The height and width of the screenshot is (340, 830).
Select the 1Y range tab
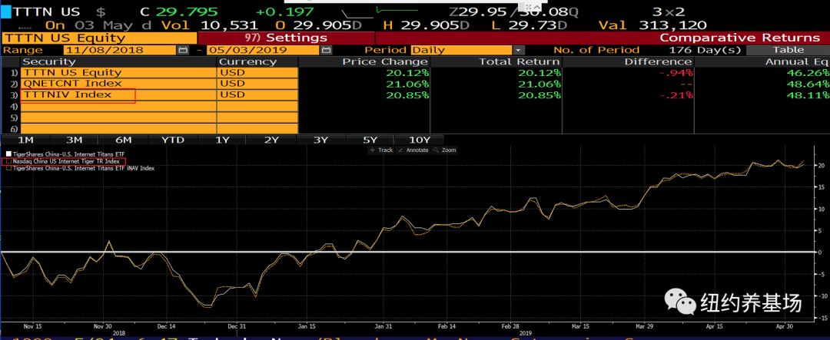coord(222,140)
